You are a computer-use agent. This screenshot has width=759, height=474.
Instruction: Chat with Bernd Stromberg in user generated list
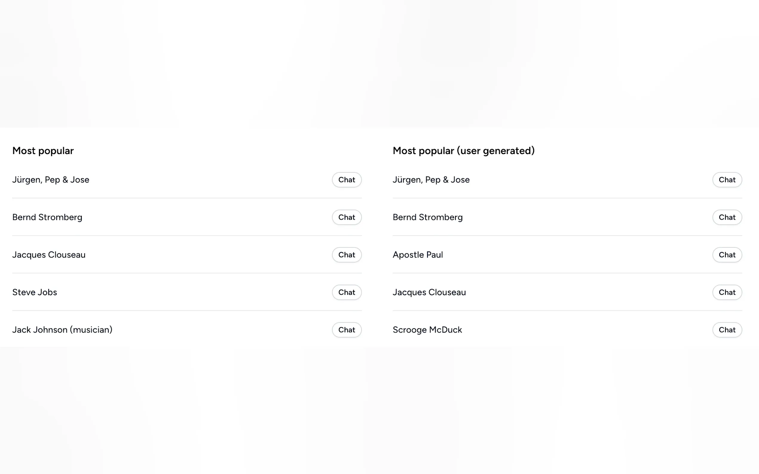(x=727, y=217)
